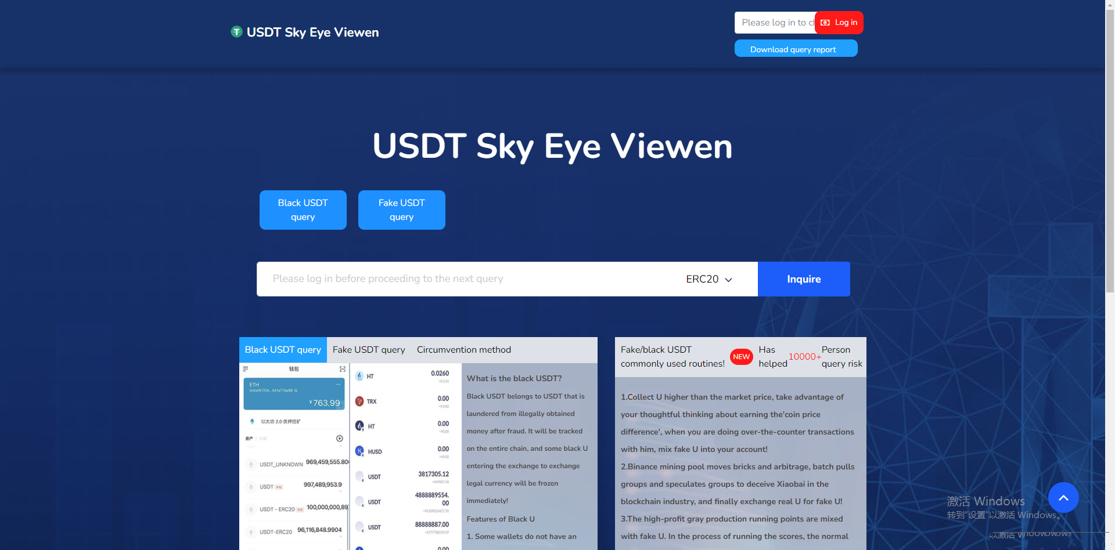Viewport: 1115px width, 550px height.
Task: Click the Inquire button
Action: 803,279
